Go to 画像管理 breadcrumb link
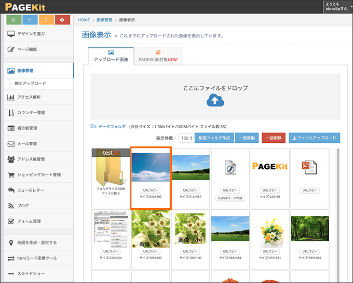 point(104,20)
